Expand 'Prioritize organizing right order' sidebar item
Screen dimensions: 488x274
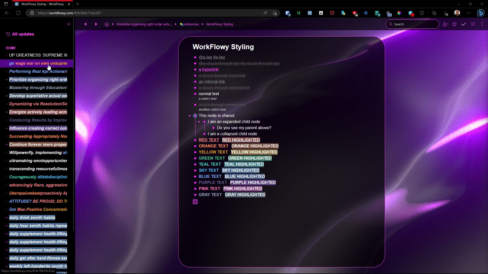7,80
